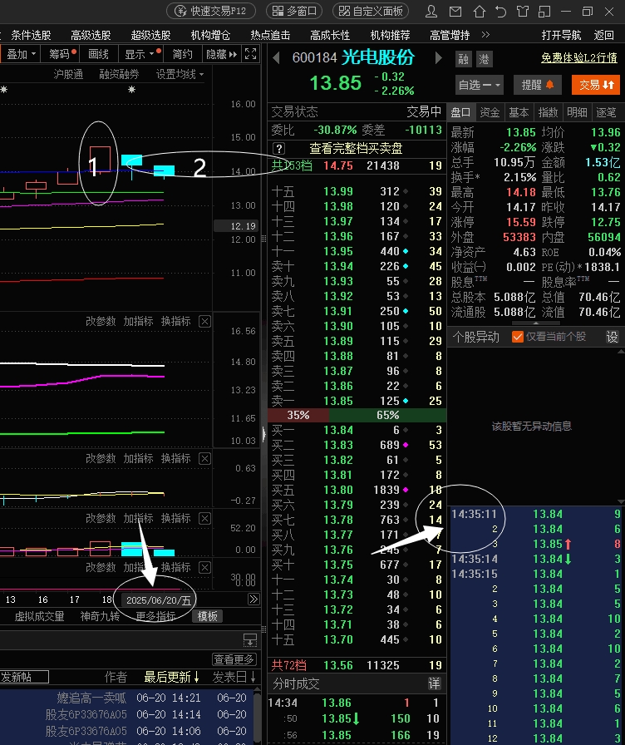Toggle 沪股通 indicator
Image resolution: width=625 pixels, height=745 pixels.
click(68, 75)
